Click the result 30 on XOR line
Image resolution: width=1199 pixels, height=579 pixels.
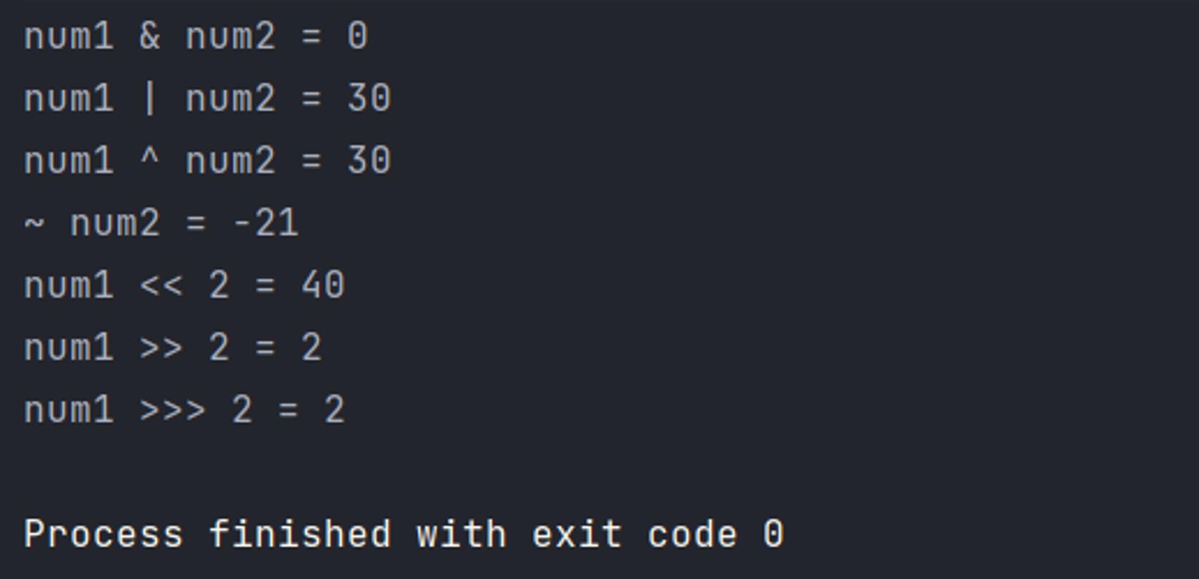pos(369,160)
